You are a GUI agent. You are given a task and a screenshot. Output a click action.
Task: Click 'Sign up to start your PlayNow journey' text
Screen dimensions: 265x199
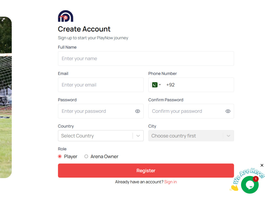(x=93, y=38)
